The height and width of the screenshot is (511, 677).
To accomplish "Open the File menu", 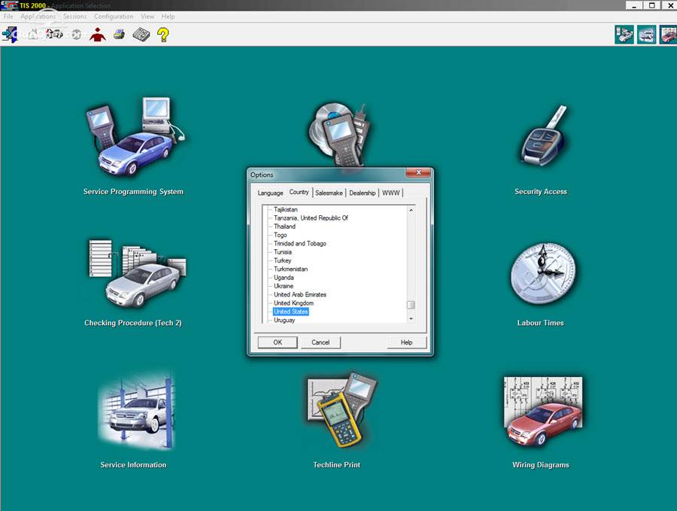I will [8, 17].
